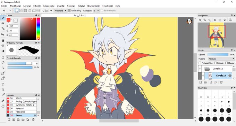Screen dimensions: 236x126
Task: Zoom in using the Navigator magnifier
Action: coord(200,20)
